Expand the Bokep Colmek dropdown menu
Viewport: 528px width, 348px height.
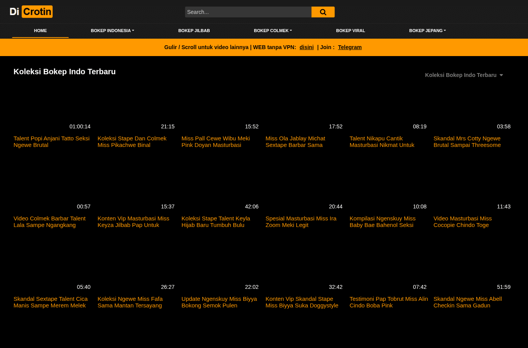[273, 31]
